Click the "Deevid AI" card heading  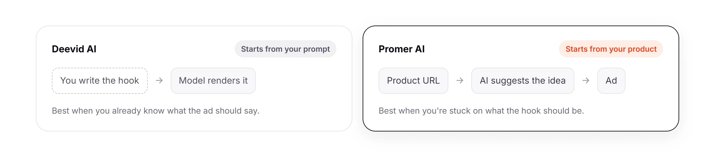click(74, 49)
